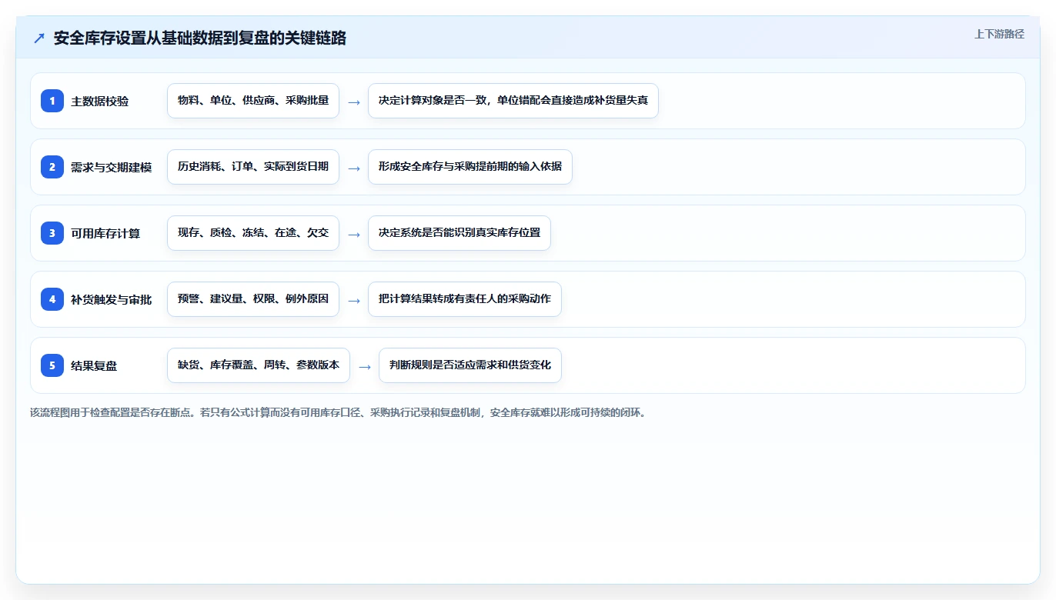Click the step 3 number badge

[52, 233]
